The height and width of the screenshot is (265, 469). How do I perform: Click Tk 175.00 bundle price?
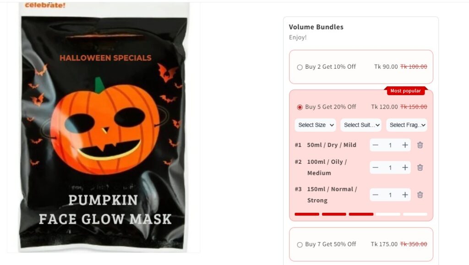[x=384, y=244]
